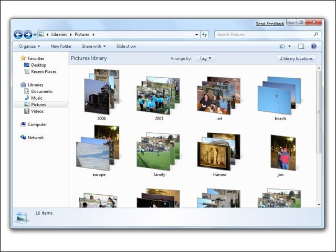Change view with the Views icon
The width and height of the screenshot is (336, 252).
[282, 46]
